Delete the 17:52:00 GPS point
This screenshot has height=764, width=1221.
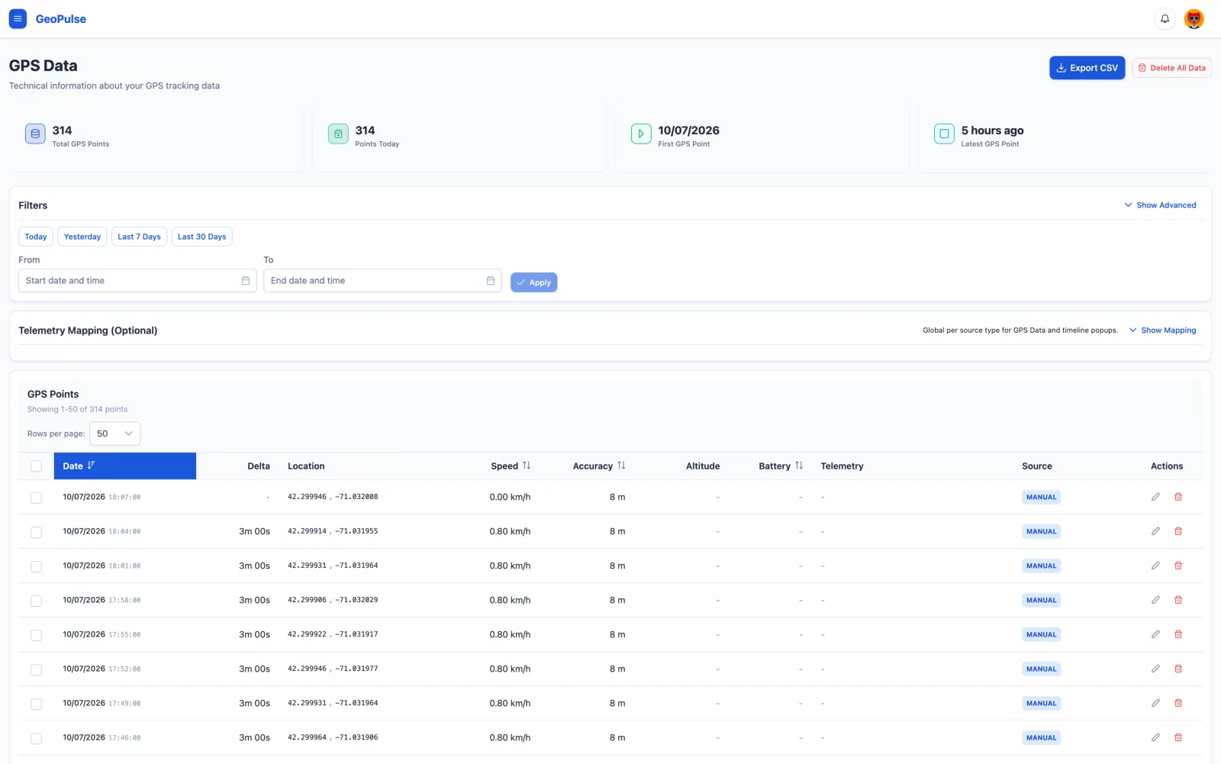tap(1178, 669)
